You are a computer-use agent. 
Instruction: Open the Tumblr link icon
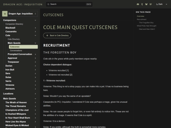pyautogui.click(x=142, y=4)
